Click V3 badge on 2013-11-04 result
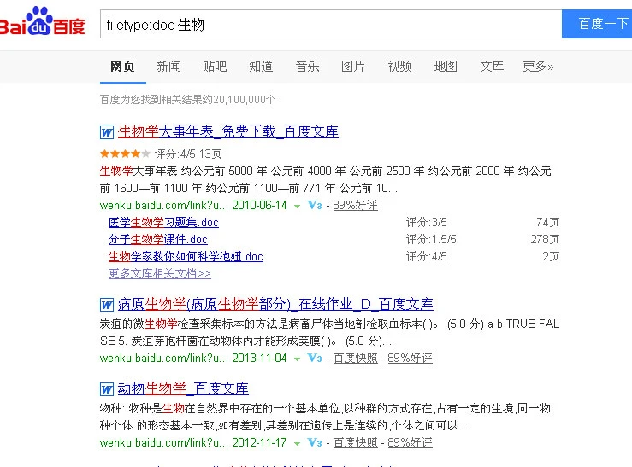The image size is (632, 467). coord(314,359)
